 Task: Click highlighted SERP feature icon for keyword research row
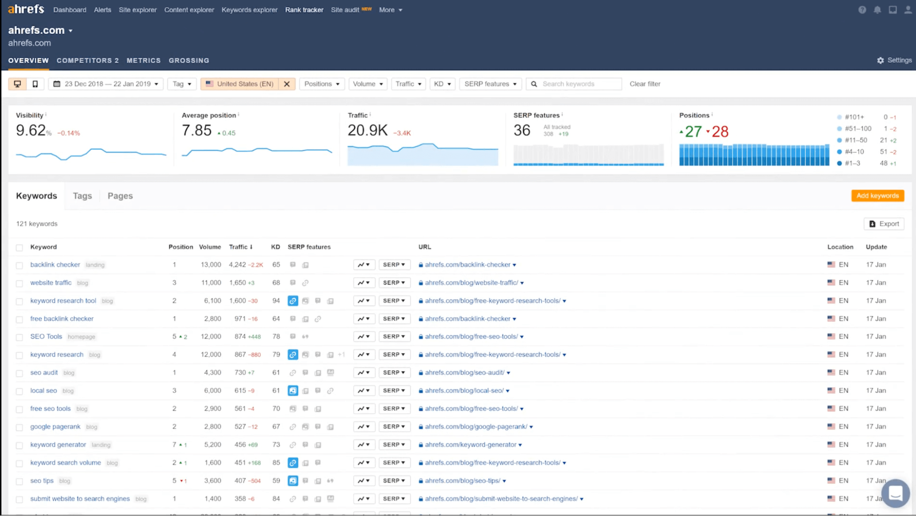pos(293,355)
